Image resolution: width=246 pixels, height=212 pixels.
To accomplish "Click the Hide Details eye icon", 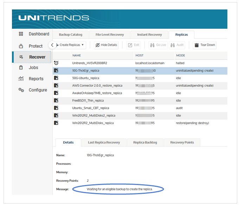I will pyautogui.click(x=98, y=45).
